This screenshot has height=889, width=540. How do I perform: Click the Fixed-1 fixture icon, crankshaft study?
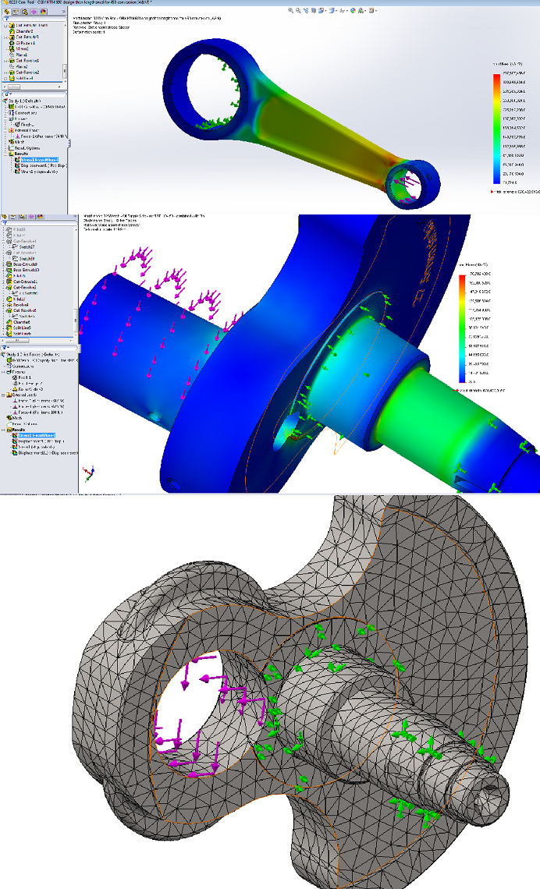15,377
